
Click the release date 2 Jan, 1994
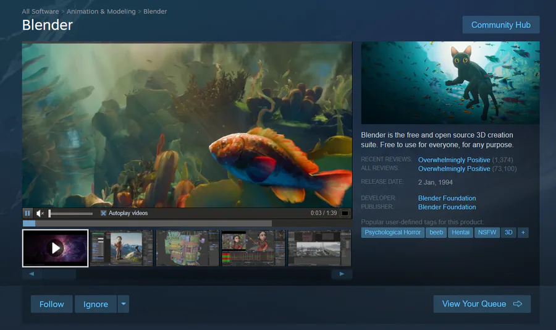click(435, 182)
